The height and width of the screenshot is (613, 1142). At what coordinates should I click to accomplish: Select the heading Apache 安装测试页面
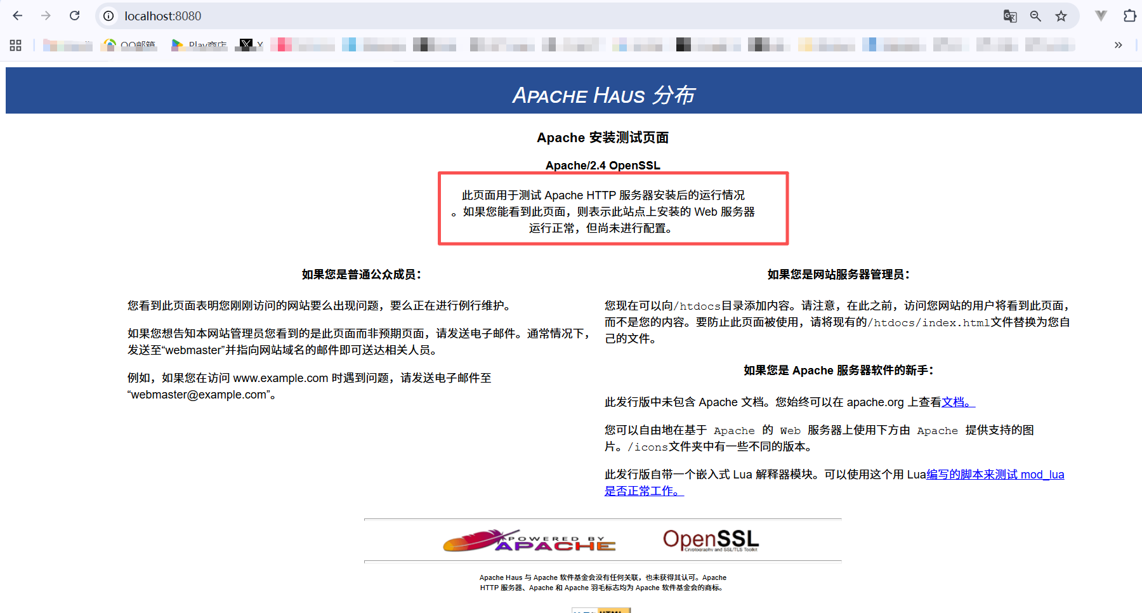pyautogui.click(x=603, y=138)
